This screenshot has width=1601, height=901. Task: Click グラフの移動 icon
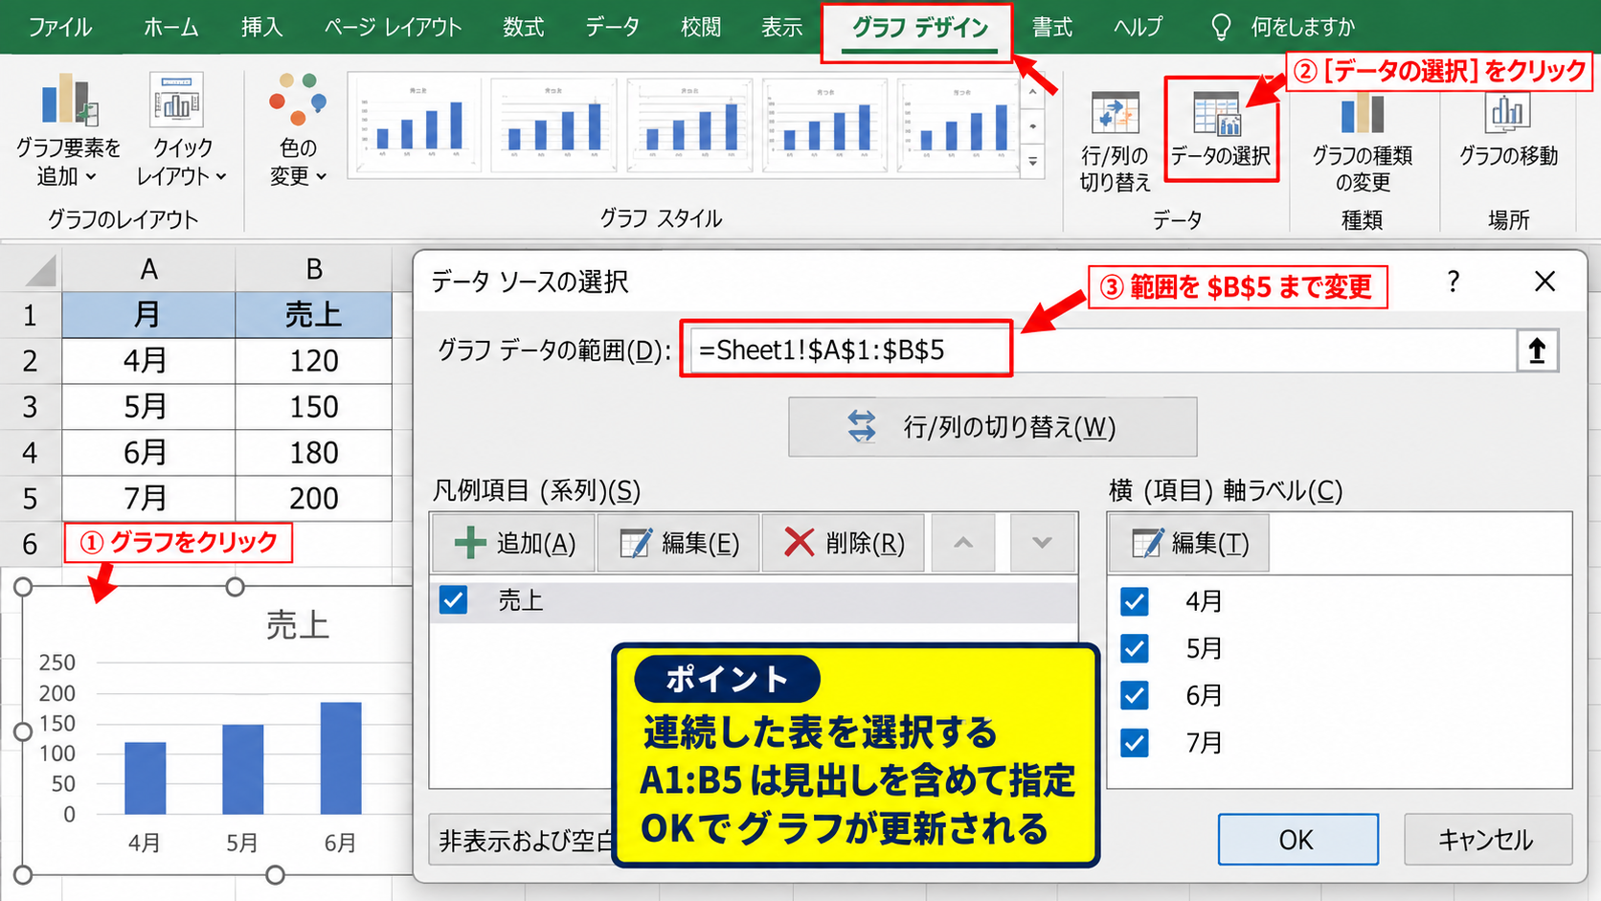click(1508, 130)
